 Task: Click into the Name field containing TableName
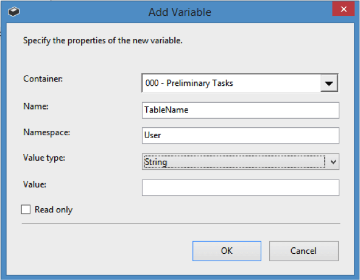[x=241, y=110]
